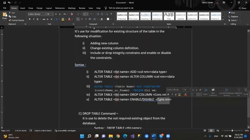
Task: Open the font size dropdown in ribbon
Action: tap(52, 14)
